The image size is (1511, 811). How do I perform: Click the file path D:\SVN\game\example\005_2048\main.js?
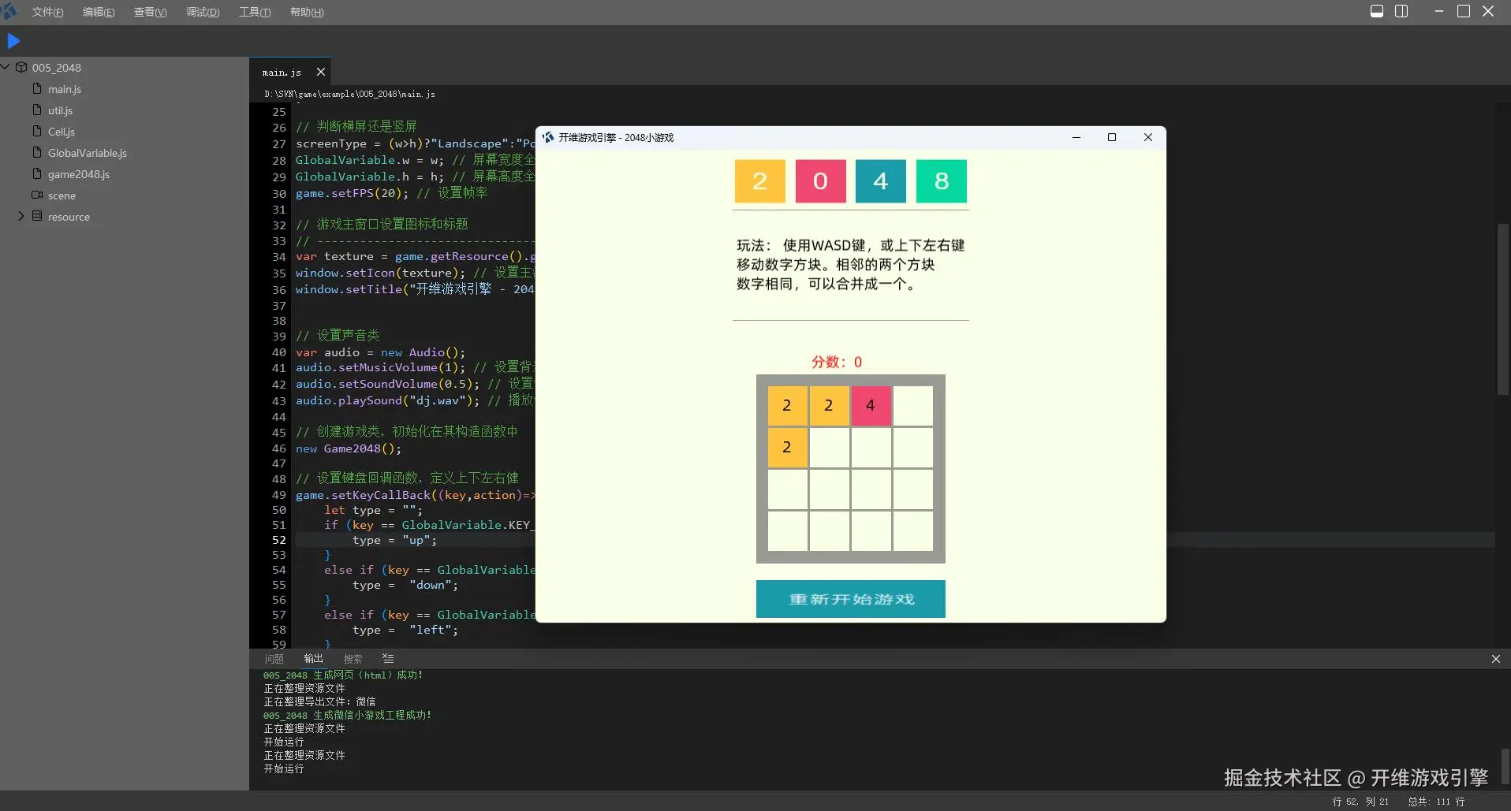point(349,94)
